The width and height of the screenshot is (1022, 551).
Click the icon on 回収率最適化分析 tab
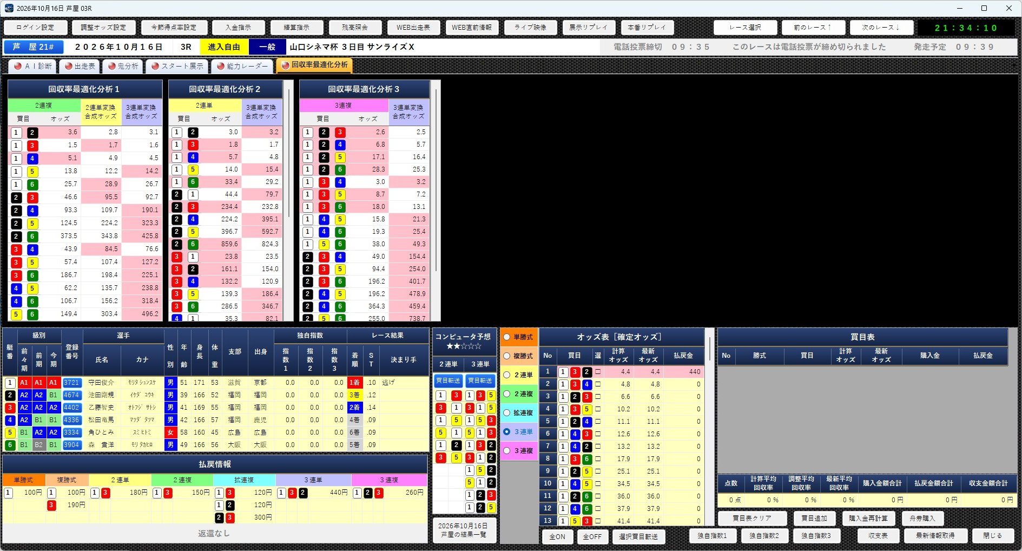[x=285, y=65]
